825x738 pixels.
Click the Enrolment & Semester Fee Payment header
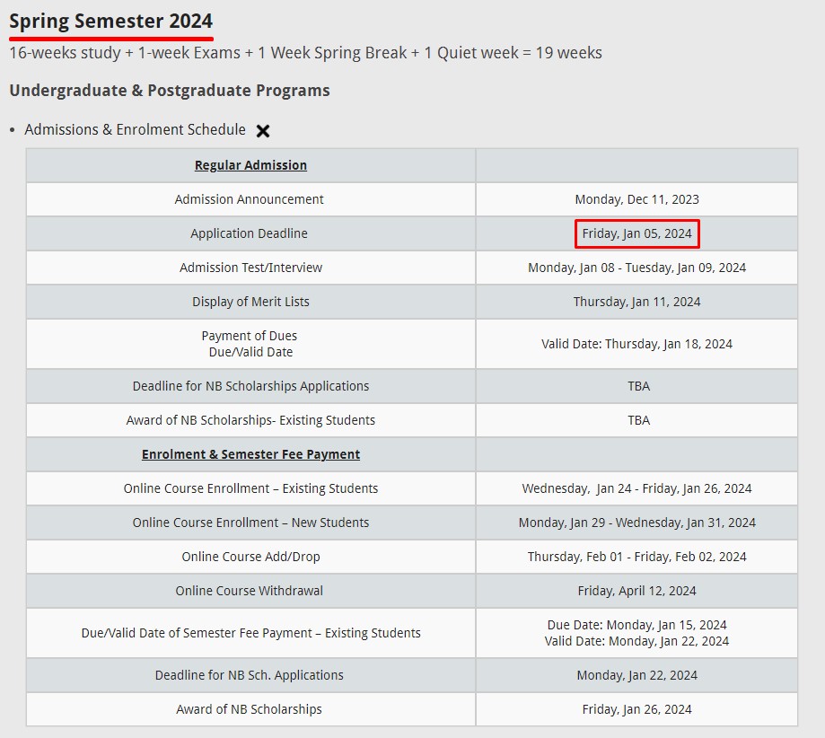(x=250, y=454)
